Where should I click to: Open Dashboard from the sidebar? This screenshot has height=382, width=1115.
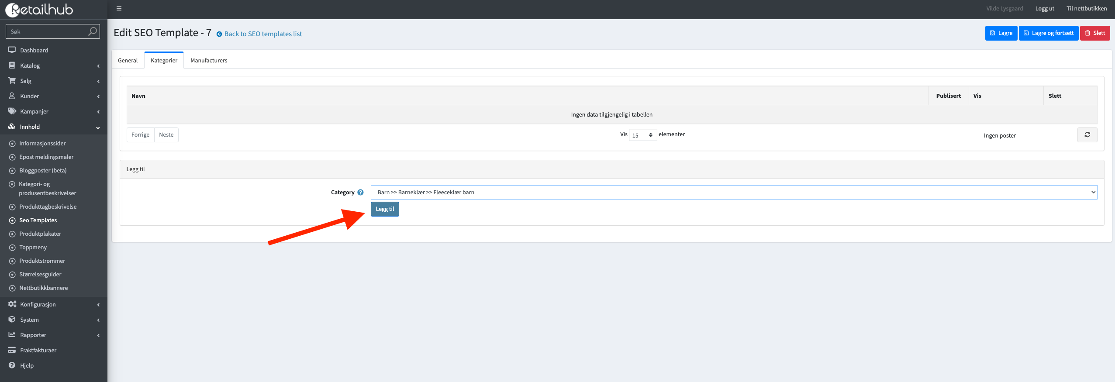pyautogui.click(x=34, y=50)
